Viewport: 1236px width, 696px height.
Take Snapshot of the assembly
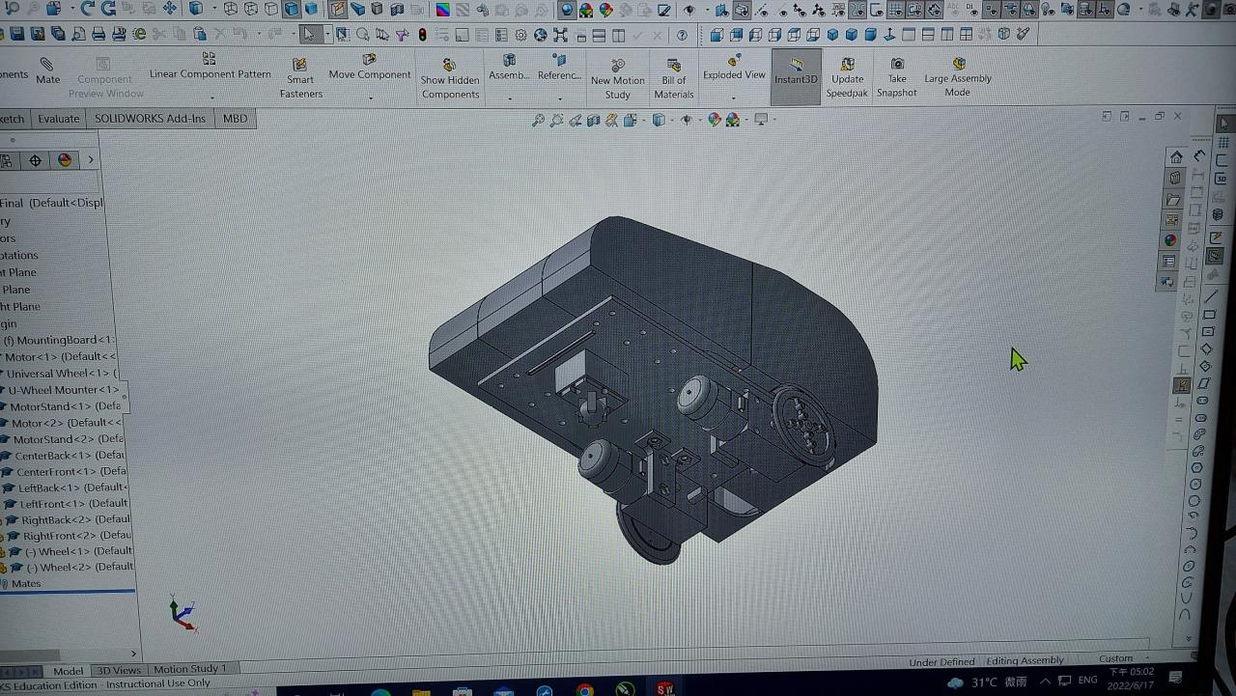[x=897, y=77]
